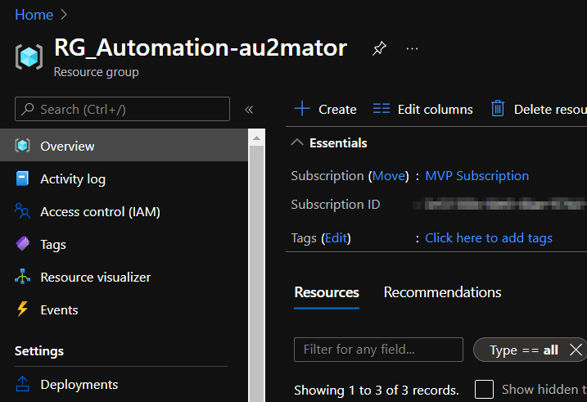Click the Resource group subtitle
This screenshot has height=402, width=587.
click(x=97, y=72)
